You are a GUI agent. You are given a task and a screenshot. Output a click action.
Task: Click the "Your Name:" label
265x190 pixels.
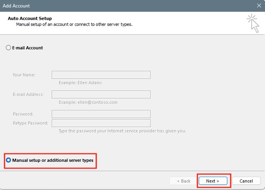point(24,75)
